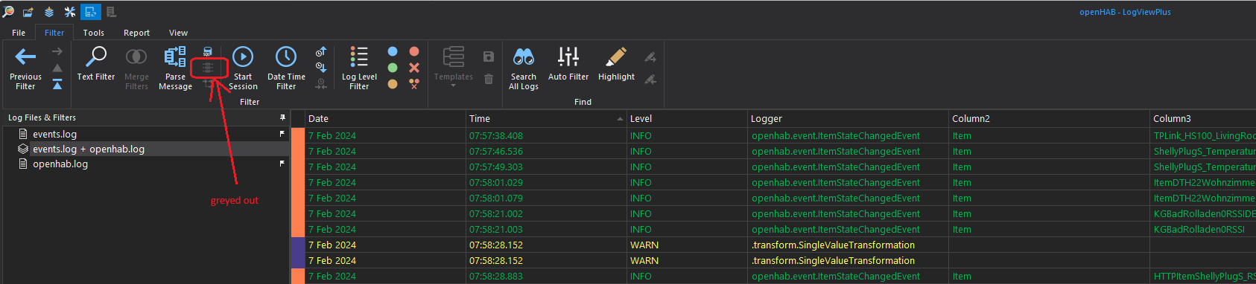Viewport: 1256px width, 284px height.
Task: Click the time cell 07:58:01.079
Action: pyautogui.click(x=546, y=198)
